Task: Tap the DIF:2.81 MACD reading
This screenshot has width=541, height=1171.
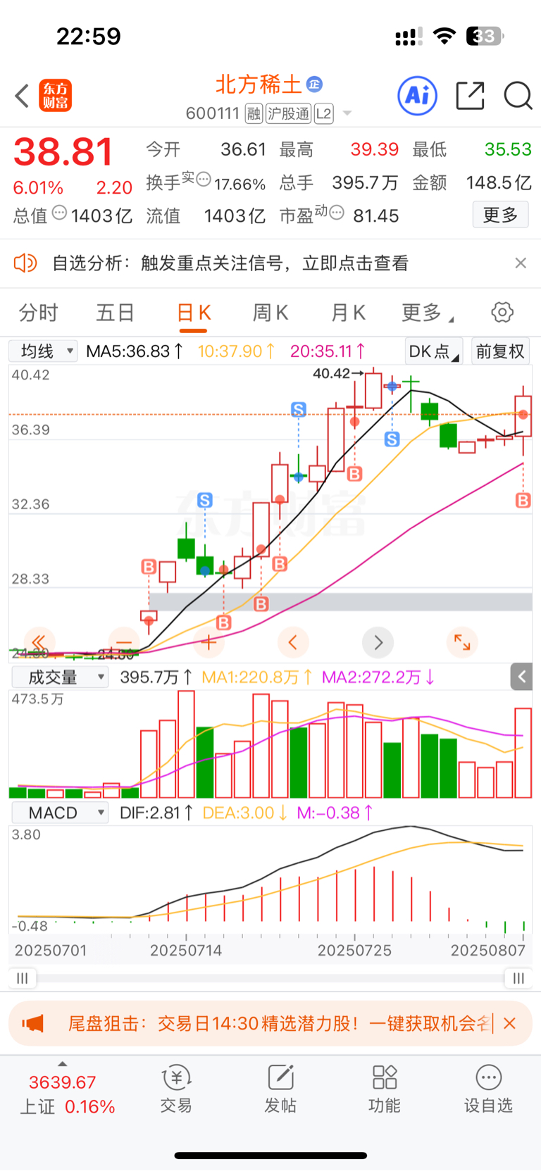Action: point(156,813)
